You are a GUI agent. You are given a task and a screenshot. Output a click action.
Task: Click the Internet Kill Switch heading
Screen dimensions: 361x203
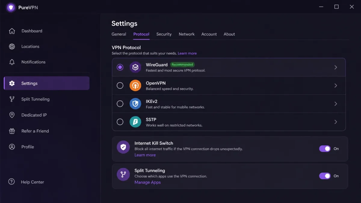pos(154,143)
